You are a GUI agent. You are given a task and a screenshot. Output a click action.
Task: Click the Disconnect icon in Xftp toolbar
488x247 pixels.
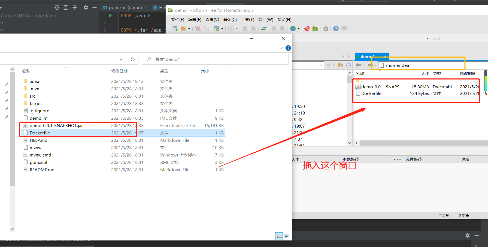pyautogui.click(x=198, y=29)
